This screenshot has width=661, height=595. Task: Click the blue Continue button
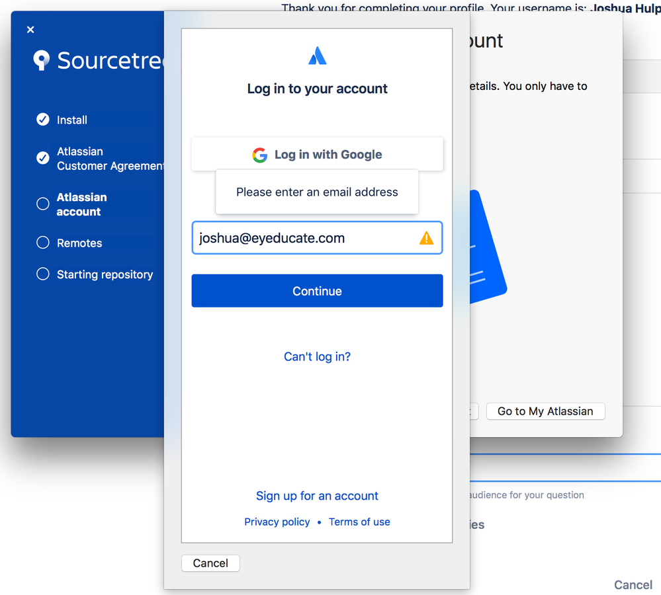click(317, 291)
